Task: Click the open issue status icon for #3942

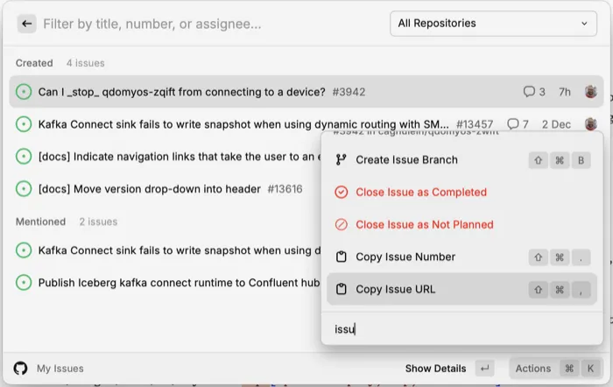Action: click(x=24, y=92)
